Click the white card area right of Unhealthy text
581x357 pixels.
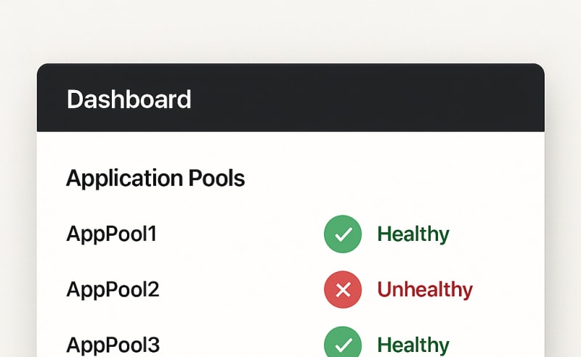point(508,290)
